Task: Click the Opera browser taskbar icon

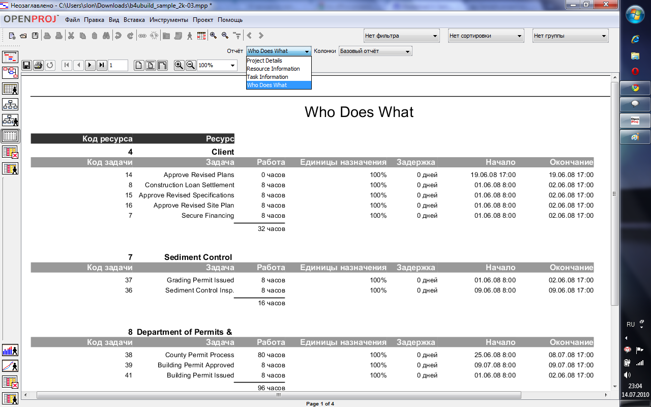Action: click(x=635, y=71)
